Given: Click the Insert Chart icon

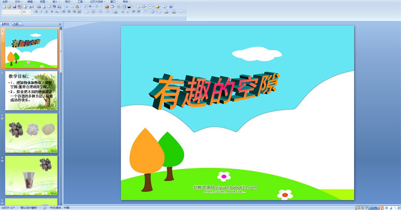Looking at the screenshot, I should click(107, 7).
